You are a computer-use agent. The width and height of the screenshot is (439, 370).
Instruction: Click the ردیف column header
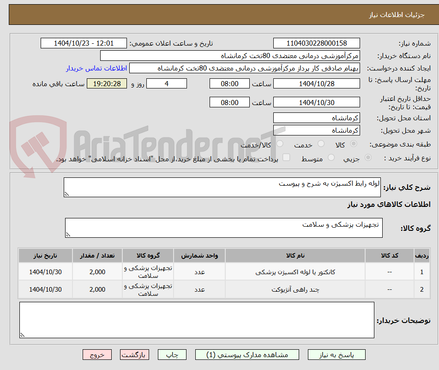[421, 255]
